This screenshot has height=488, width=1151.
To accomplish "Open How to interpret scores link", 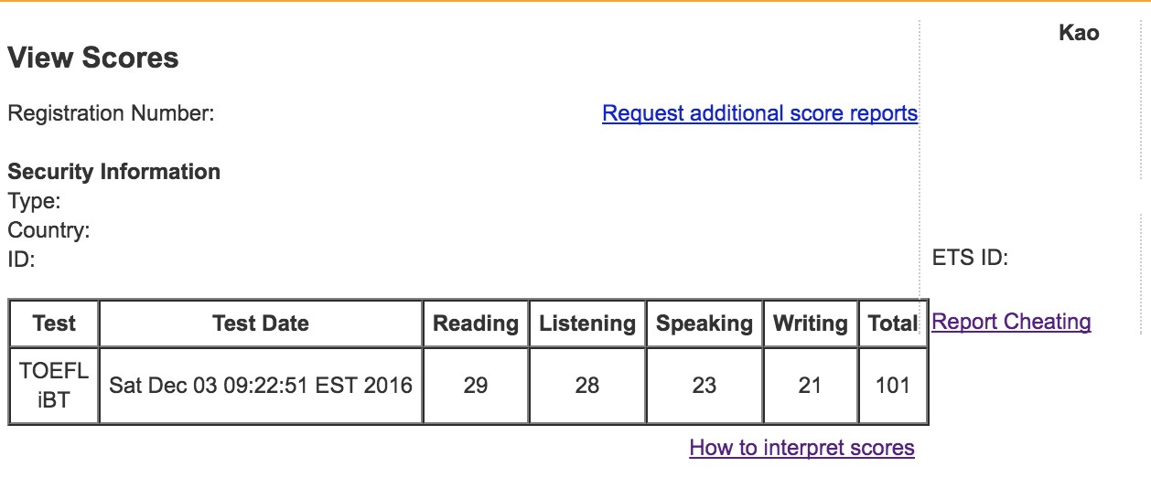I will point(801,448).
